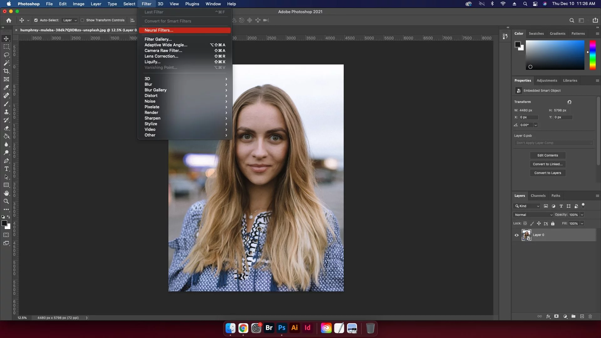Open Illustrator from the dock
The height and width of the screenshot is (338, 601).
[x=294, y=328]
